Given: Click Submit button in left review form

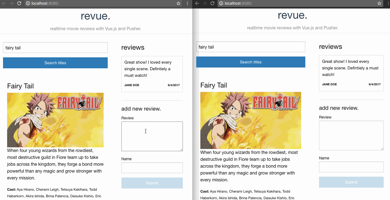Looking at the screenshot, I should tap(152, 183).
